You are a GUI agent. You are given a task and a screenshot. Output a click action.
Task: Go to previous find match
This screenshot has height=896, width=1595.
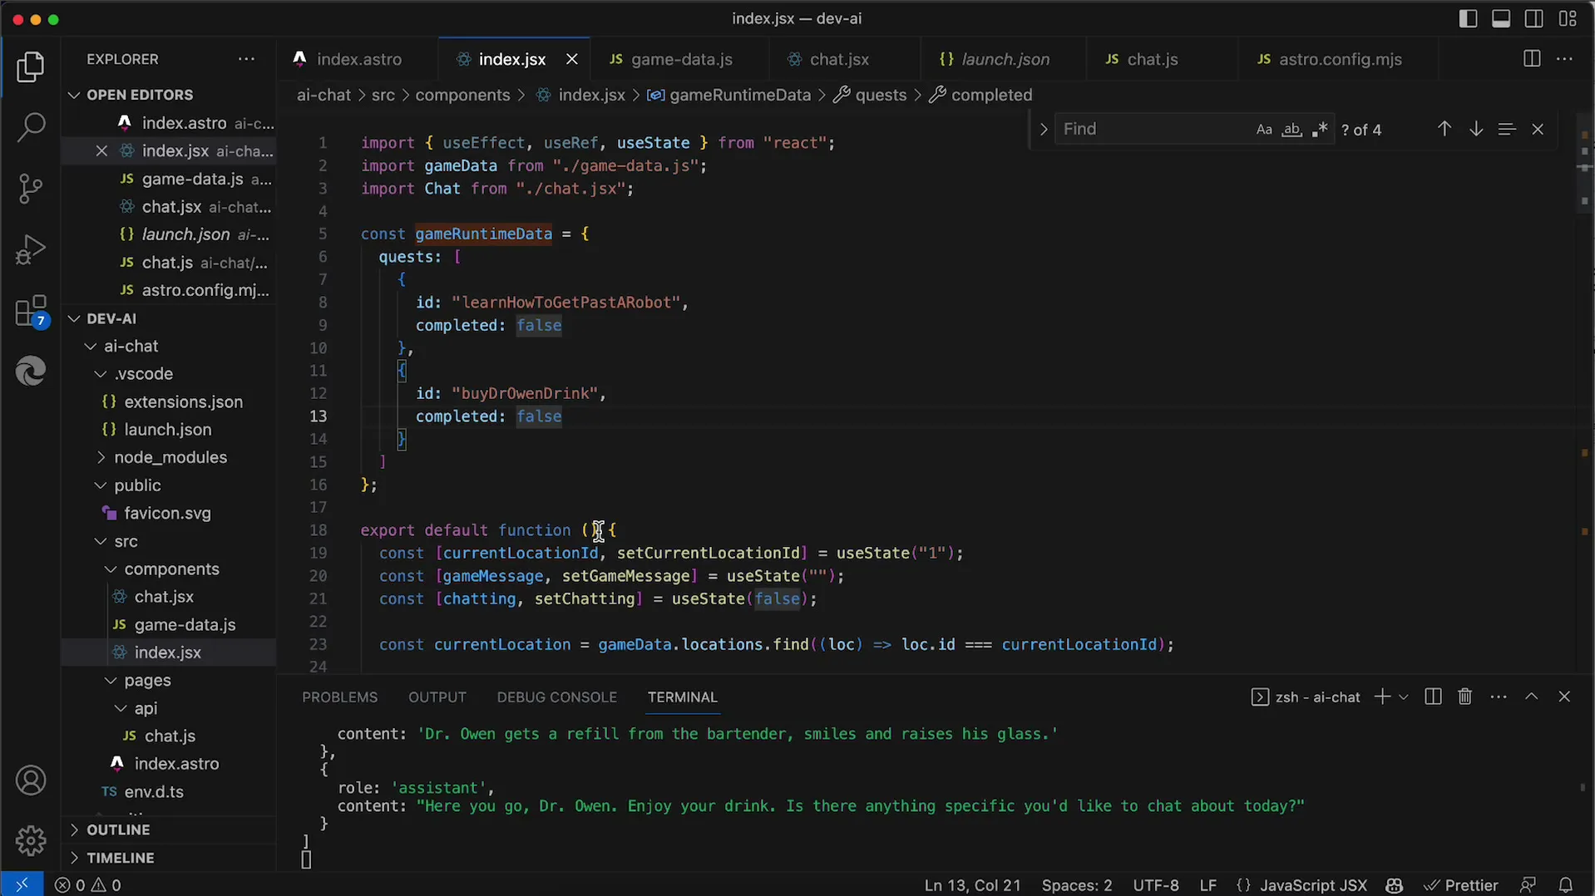pos(1444,129)
